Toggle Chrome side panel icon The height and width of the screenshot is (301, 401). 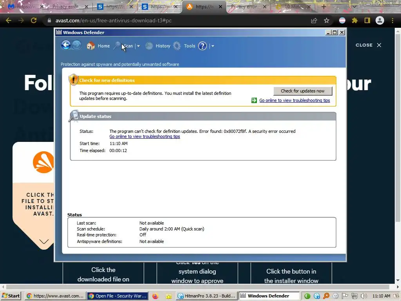pos(367,20)
